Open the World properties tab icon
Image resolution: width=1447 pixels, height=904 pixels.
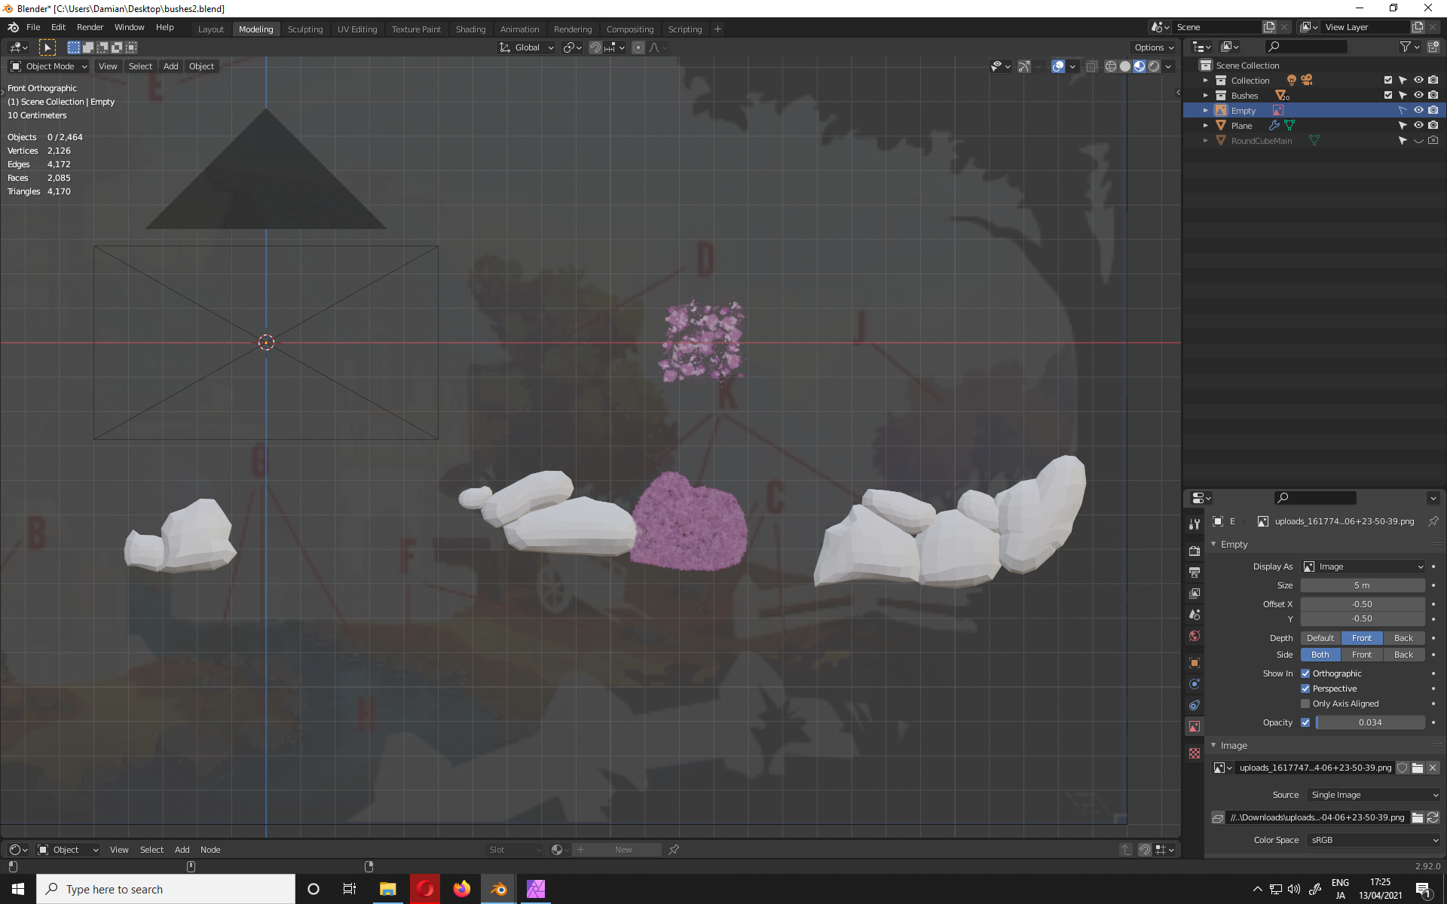tap(1195, 636)
